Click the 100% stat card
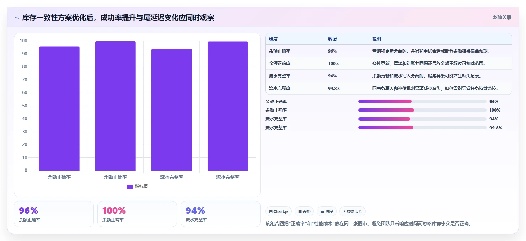 137,214
